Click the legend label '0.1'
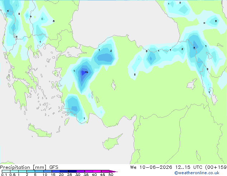The height and width of the screenshot is (176, 227). pyautogui.click(x=4, y=175)
